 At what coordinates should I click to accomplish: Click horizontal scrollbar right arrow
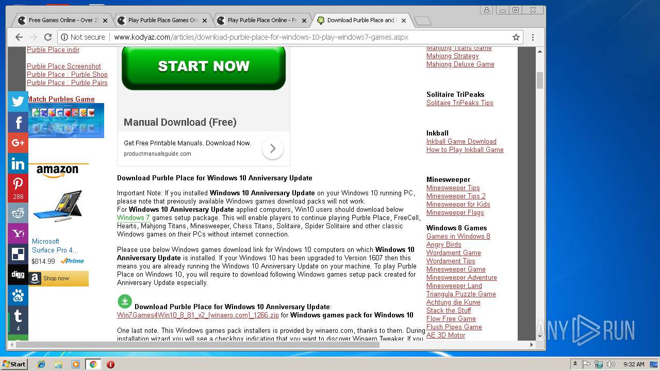[x=532, y=345]
